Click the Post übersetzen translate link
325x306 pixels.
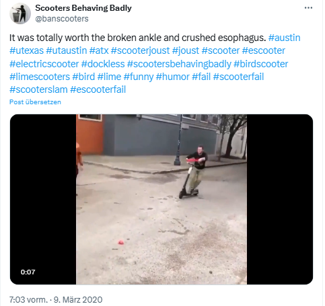tap(35, 102)
